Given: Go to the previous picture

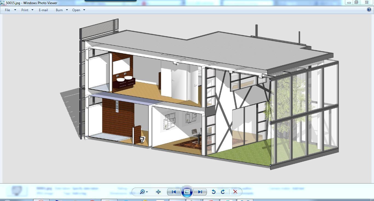Looking at the screenshot, I should click(x=174, y=192).
